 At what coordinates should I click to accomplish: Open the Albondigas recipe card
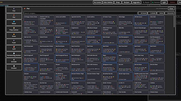click(126, 20)
